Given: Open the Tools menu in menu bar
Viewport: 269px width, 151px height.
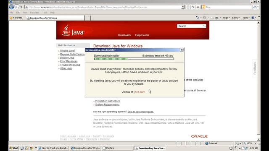Looking at the screenshot, I should (45, 13).
